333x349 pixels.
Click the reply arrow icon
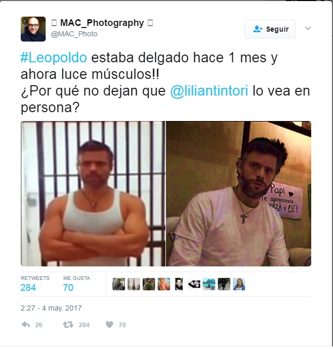point(25,325)
